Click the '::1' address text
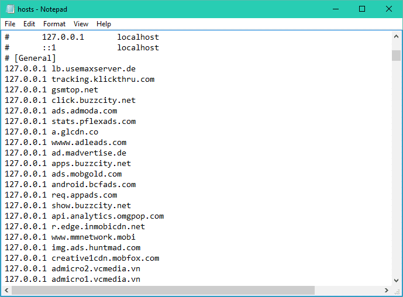Image resolution: width=403 pixels, height=297 pixels. click(x=49, y=47)
